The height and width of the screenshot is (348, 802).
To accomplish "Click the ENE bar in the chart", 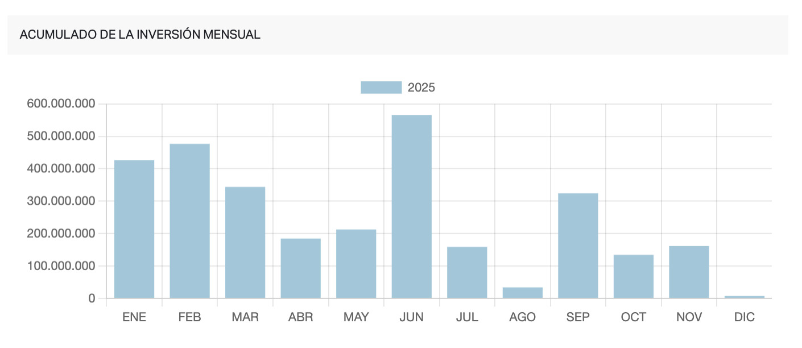I will coord(134,229).
